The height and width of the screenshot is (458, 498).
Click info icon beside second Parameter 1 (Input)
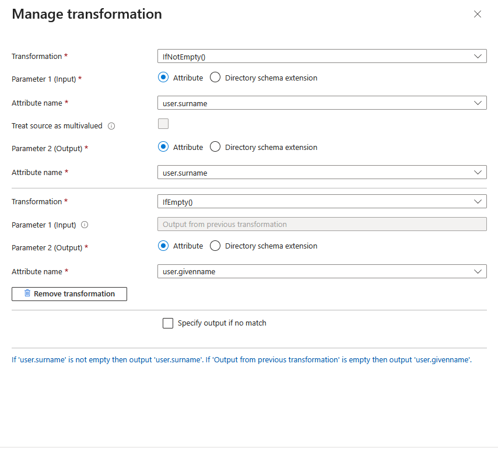click(85, 225)
